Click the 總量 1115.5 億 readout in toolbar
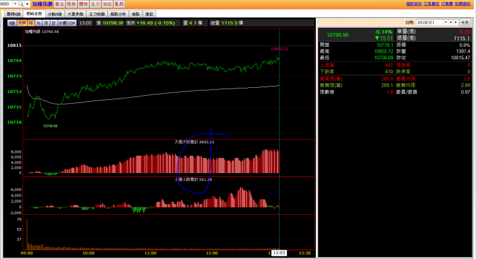This screenshot has height=259, width=477. (227, 22)
